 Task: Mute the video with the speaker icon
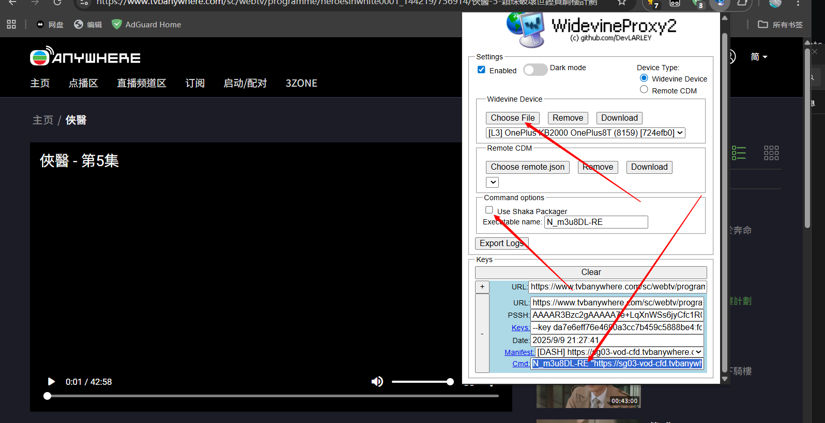coord(377,382)
